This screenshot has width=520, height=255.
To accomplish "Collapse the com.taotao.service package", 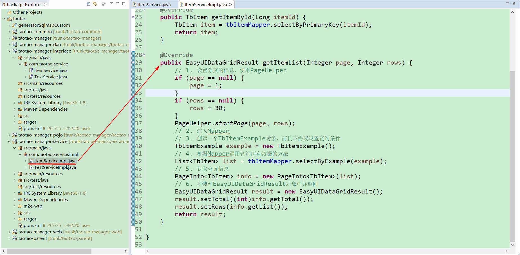I will coord(20,64).
